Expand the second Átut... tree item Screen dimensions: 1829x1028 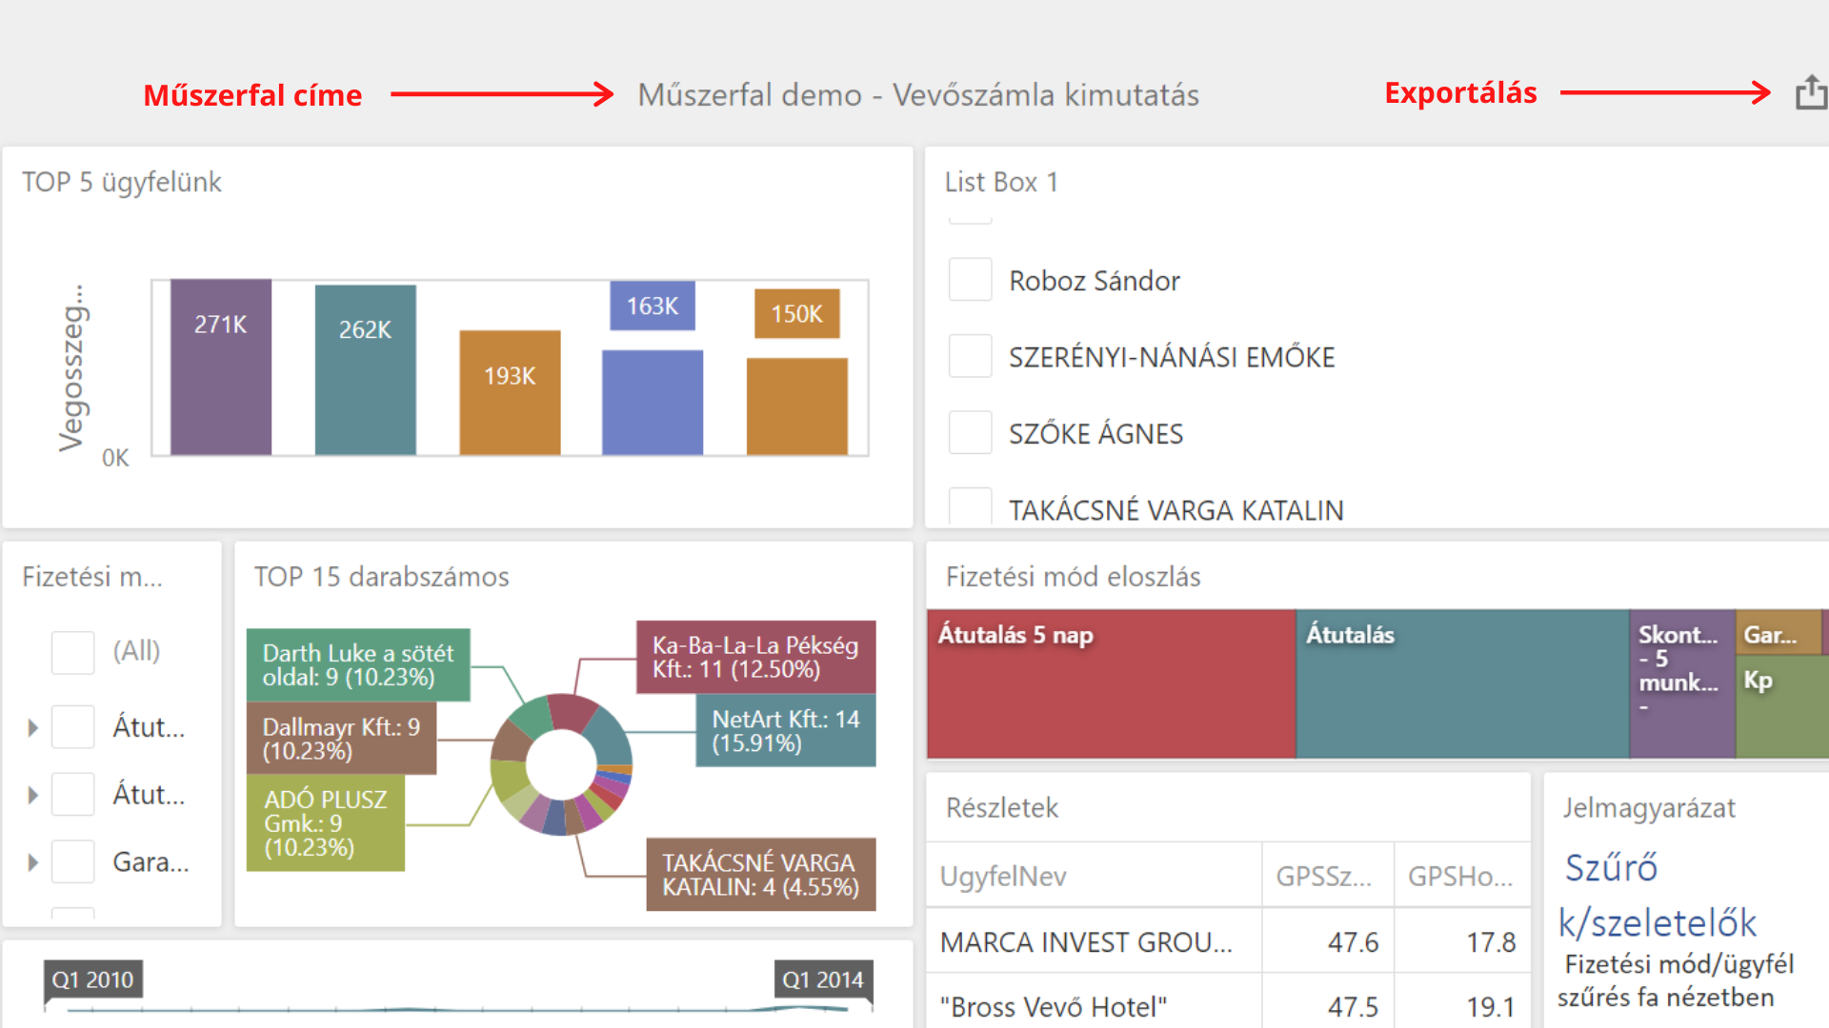click(x=33, y=795)
